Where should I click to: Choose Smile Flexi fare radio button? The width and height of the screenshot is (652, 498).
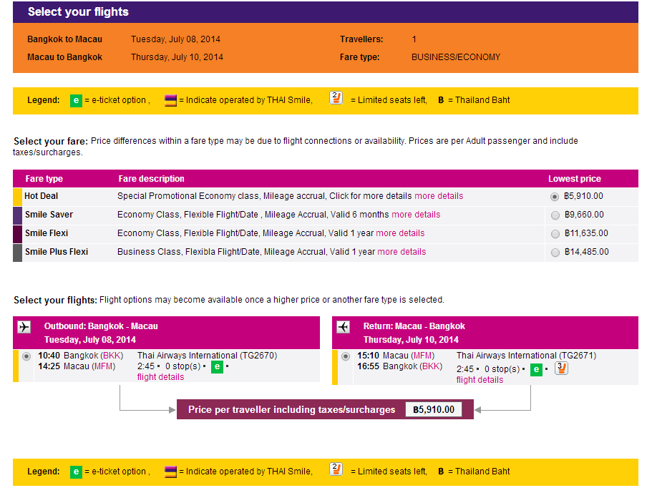coord(555,234)
